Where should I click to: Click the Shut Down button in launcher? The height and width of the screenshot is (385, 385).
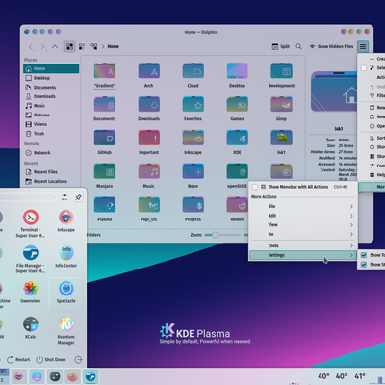point(51,360)
